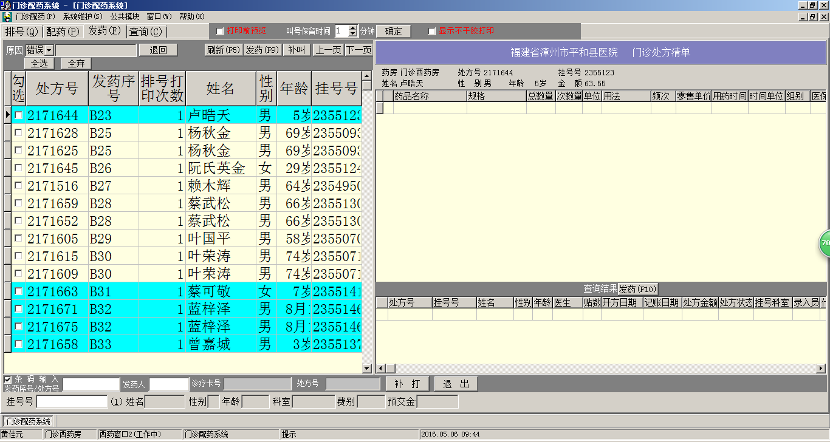Click the left arrow of the query results horizontal scrollbar
The image size is (830, 442).
click(x=381, y=368)
